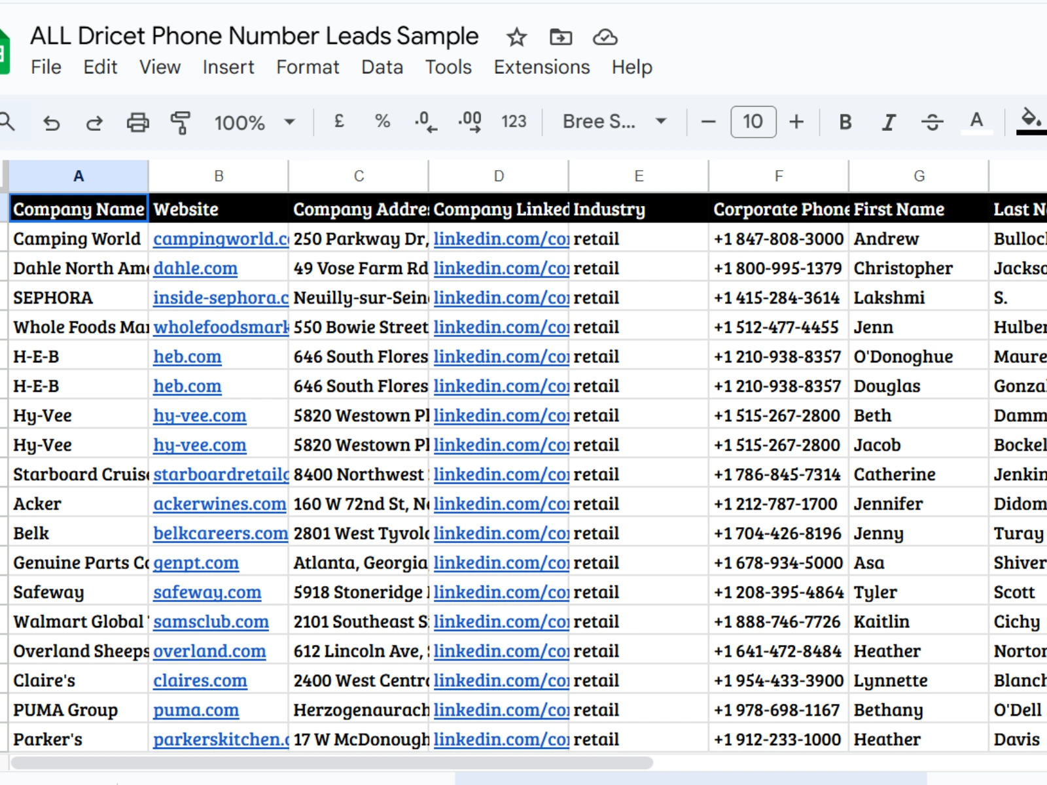Viewport: 1047px width, 785px height.
Task: Open the Insert menu
Action: [228, 67]
